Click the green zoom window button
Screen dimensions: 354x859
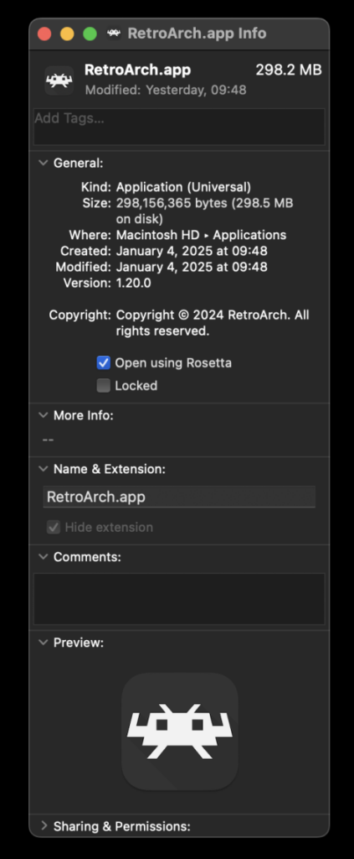[90, 34]
